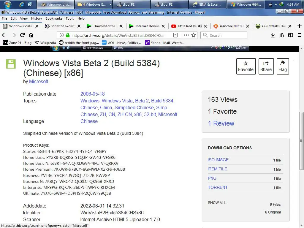The image size is (304, 228).
Task: Show site info via the circled i icon
Action: click(x=62, y=35)
